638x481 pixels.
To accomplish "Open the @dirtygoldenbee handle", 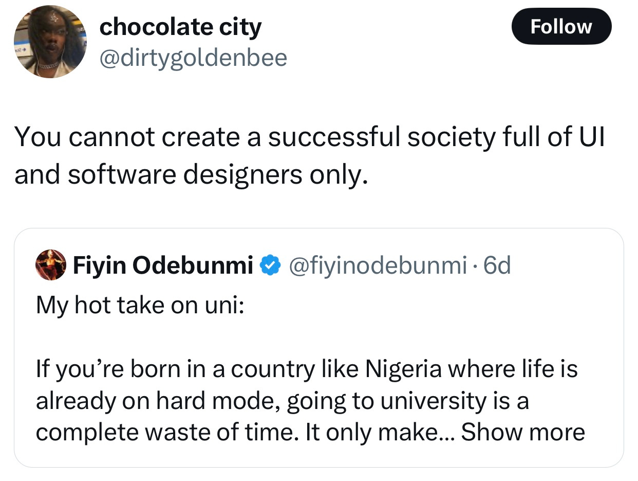I will (x=193, y=58).
